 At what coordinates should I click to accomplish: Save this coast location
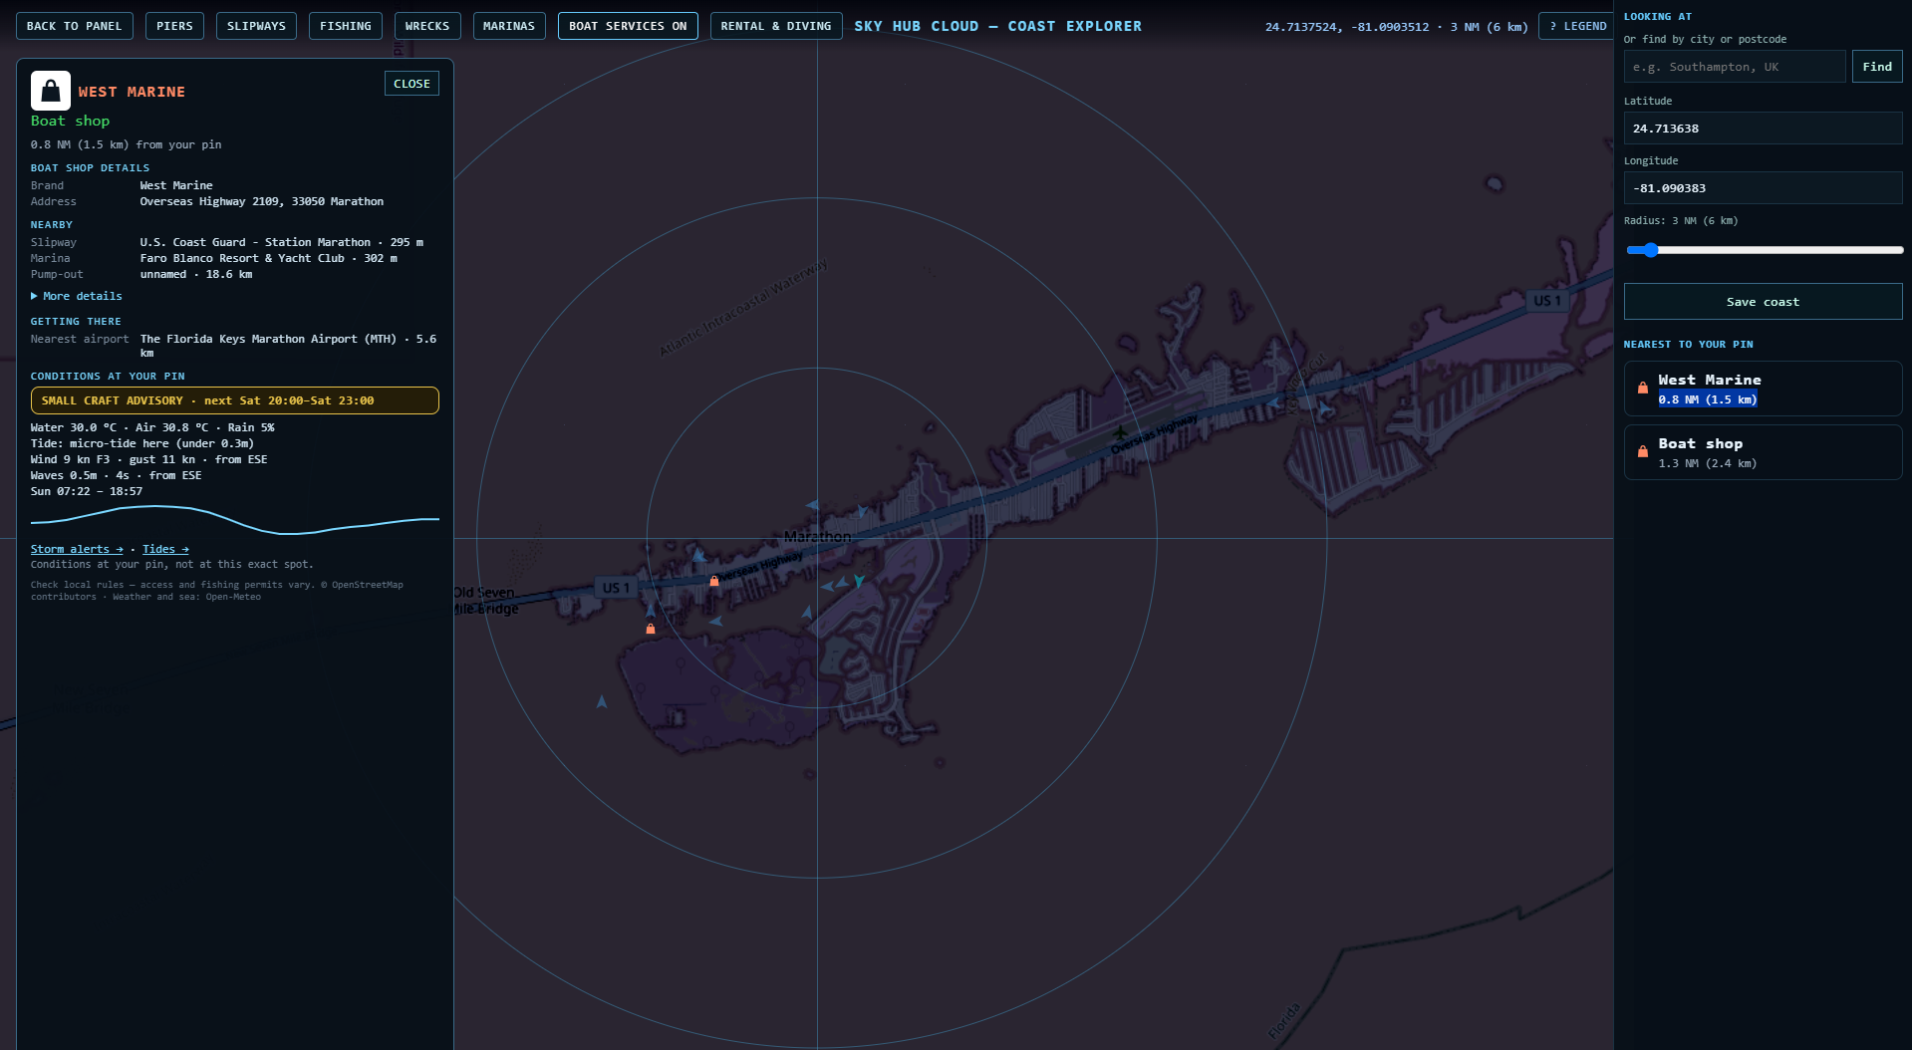pos(1763,302)
